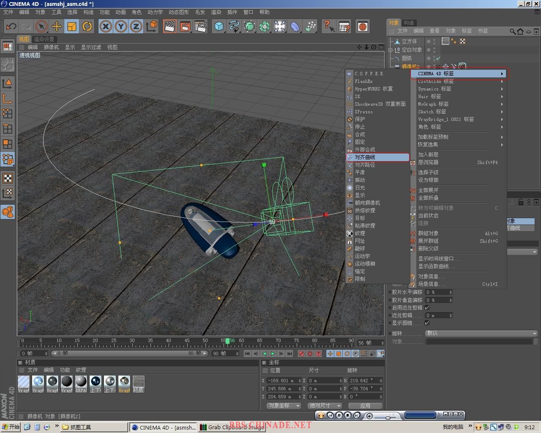Render to picture viewer icon

(185, 27)
